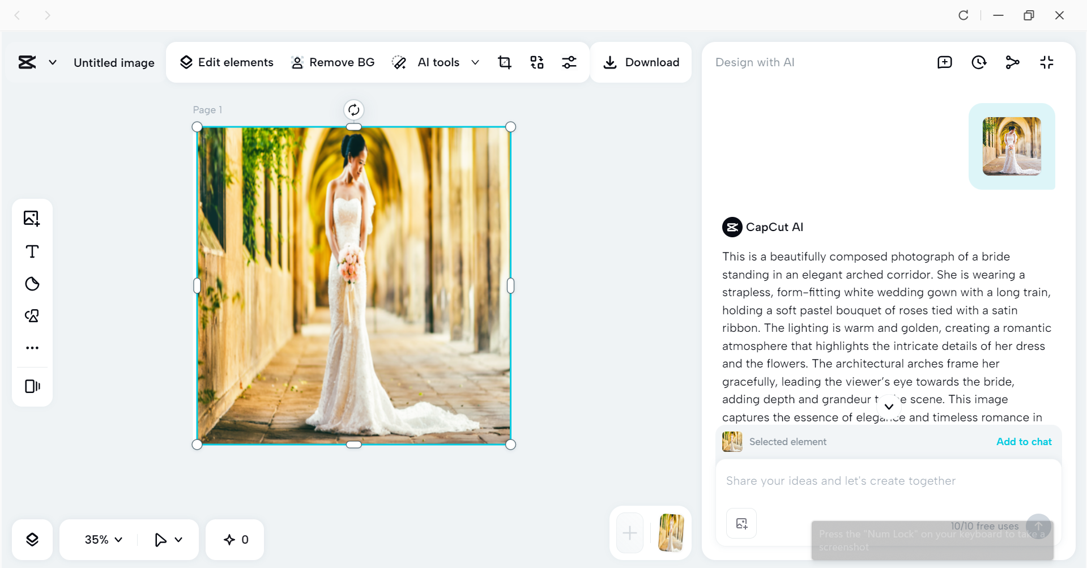The width and height of the screenshot is (1087, 568).
Task: Click Remove BG in the toolbar
Action: pyautogui.click(x=333, y=62)
